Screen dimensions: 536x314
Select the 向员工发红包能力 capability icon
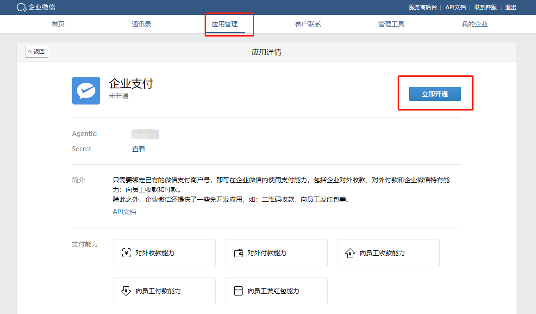coord(238,291)
